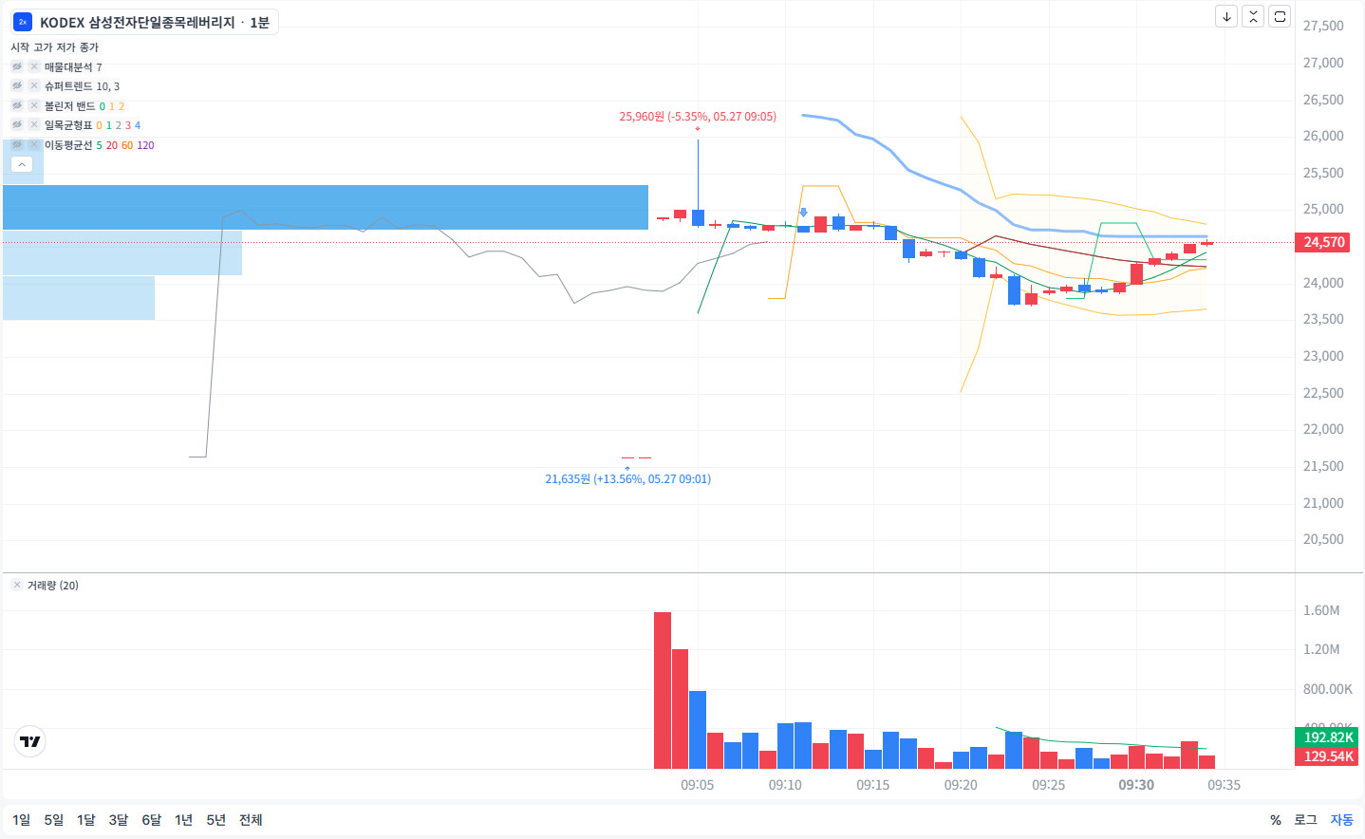1365x839 pixels.
Task: Click the 이동평균선 indicator label
Action: click(68, 145)
